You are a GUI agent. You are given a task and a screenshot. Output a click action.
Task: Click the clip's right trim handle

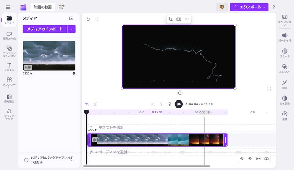point(226,140)
